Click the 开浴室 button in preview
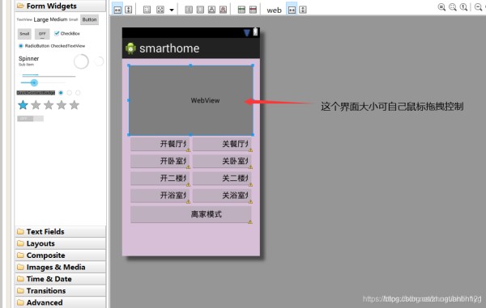Image resolution: width=486 pixels, height=308 pixels. pos(160,196)
